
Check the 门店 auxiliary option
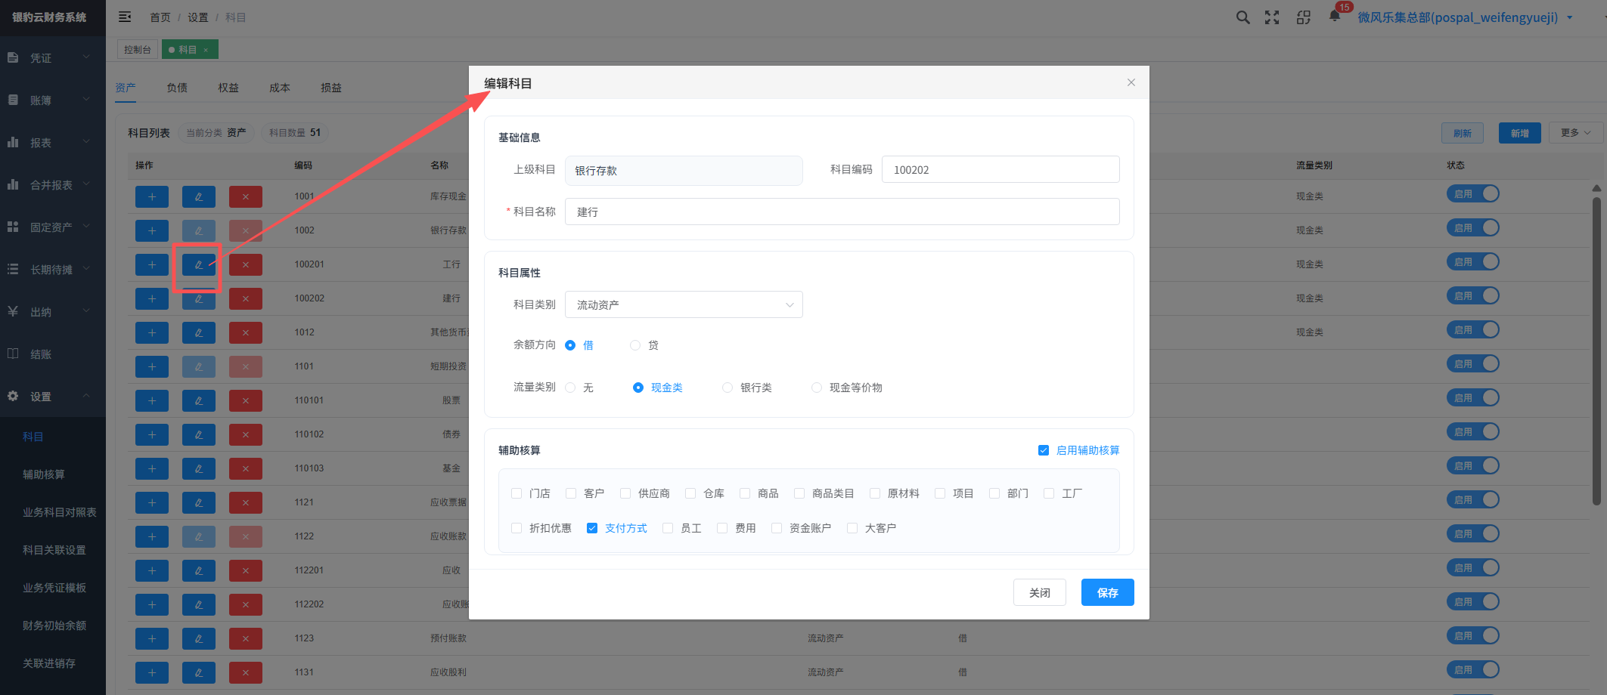coord(517,493)
